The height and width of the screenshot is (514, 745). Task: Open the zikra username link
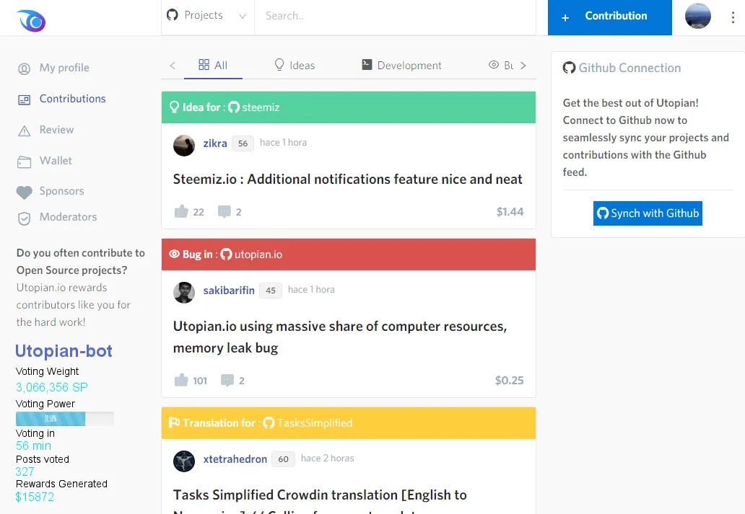(x=215, y=143)
